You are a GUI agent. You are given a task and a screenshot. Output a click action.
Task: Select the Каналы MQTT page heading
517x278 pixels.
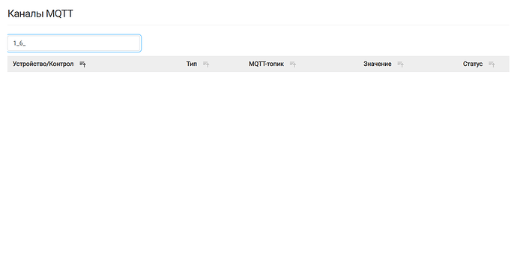point(40,13)
